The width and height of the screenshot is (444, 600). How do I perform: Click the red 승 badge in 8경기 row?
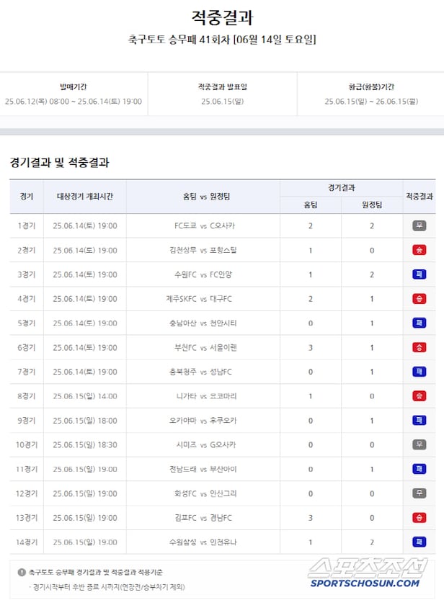[419, 396]
